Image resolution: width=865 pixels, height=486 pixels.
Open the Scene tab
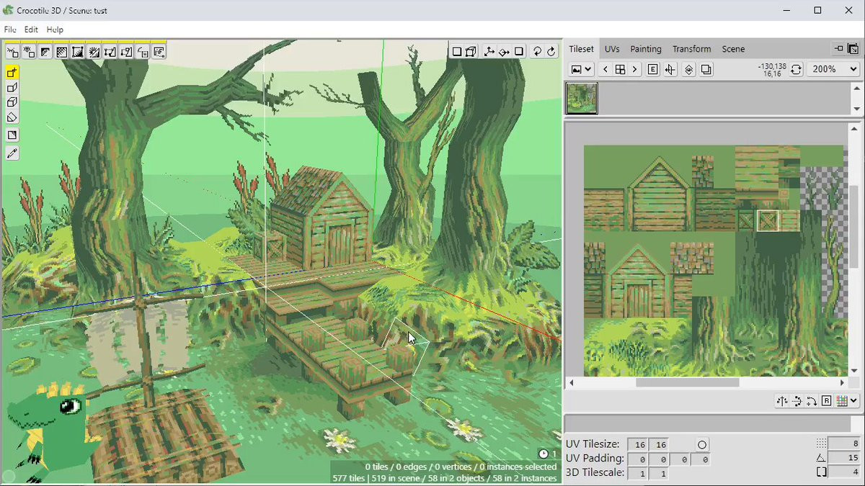coord(733,49)
